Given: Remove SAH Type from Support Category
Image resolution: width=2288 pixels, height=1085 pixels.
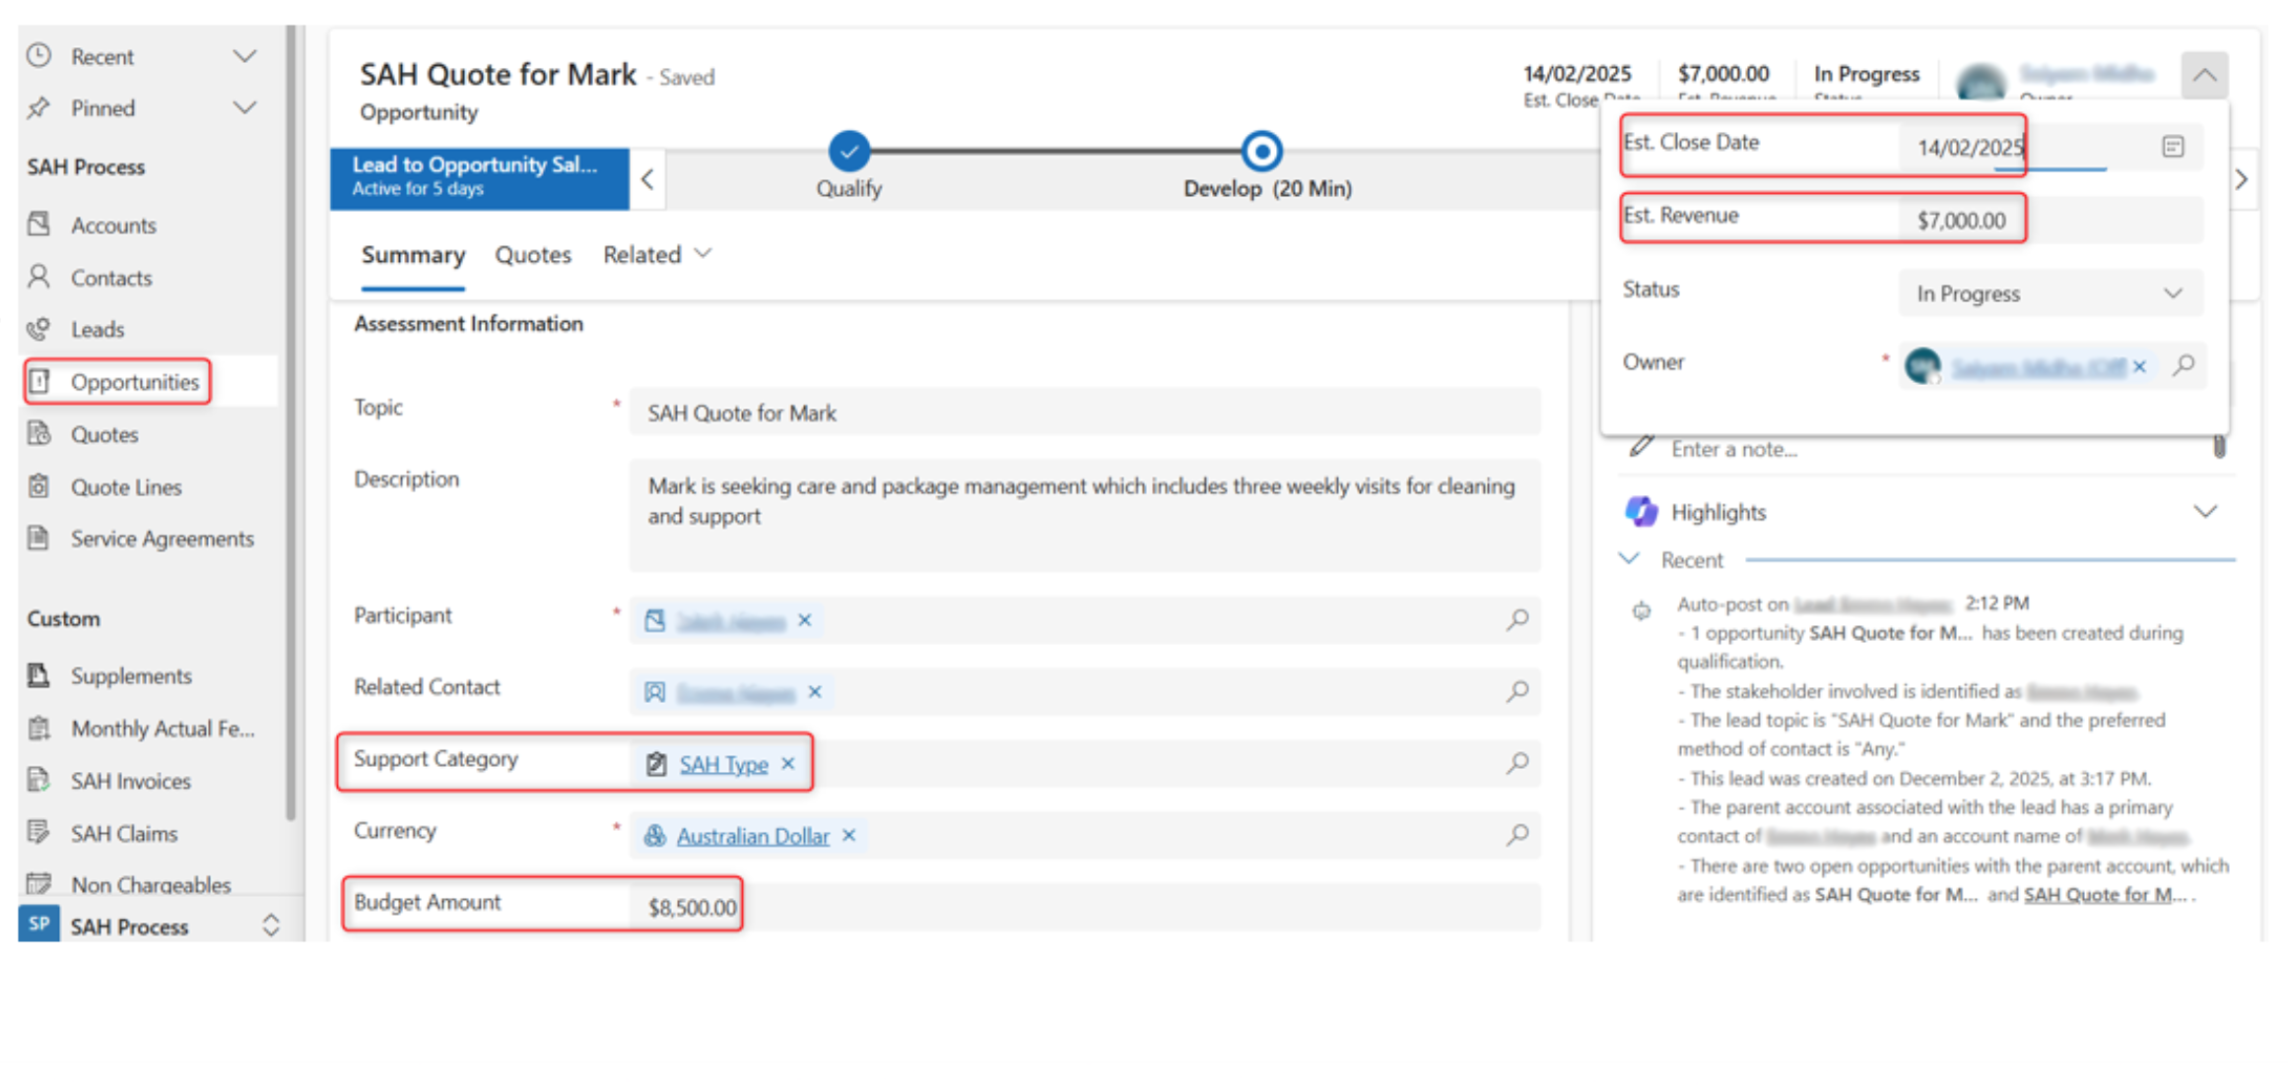Looking at the screenshot, I should click(788, 764).
